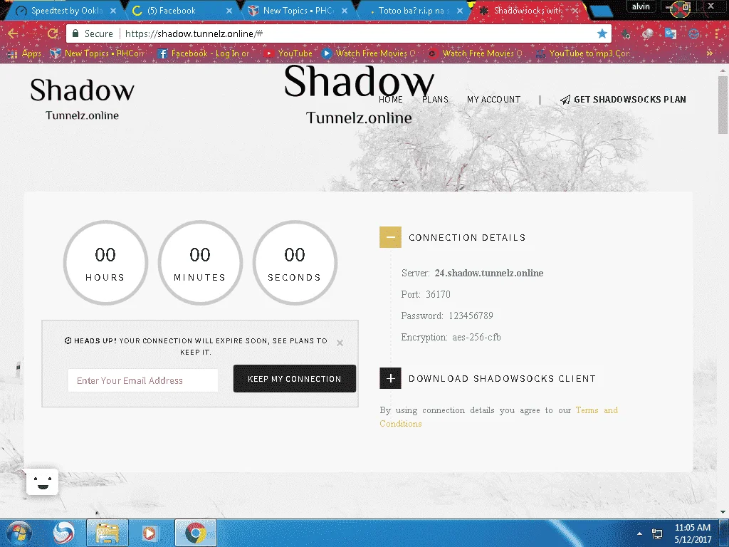Close the Facebook tab
This screenshot has height=547, width=729.
tap(229, 10)
